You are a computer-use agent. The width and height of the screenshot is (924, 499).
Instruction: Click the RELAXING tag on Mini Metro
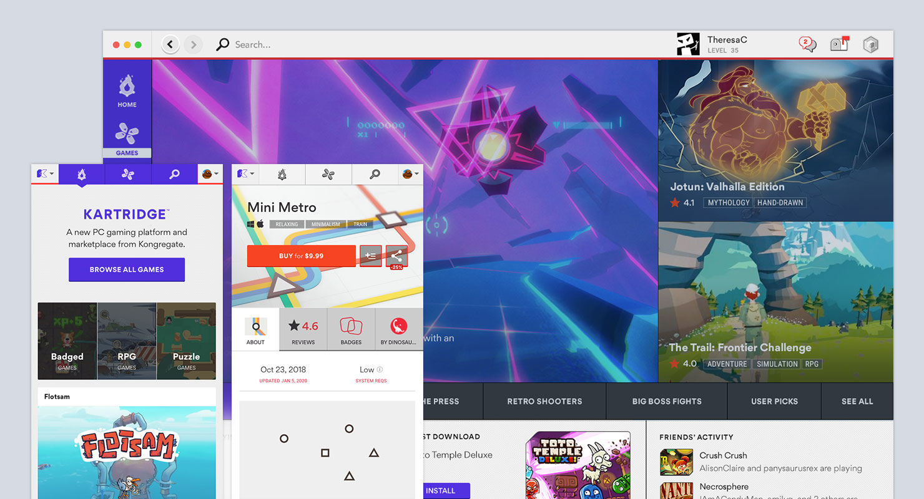coord(287,224)
